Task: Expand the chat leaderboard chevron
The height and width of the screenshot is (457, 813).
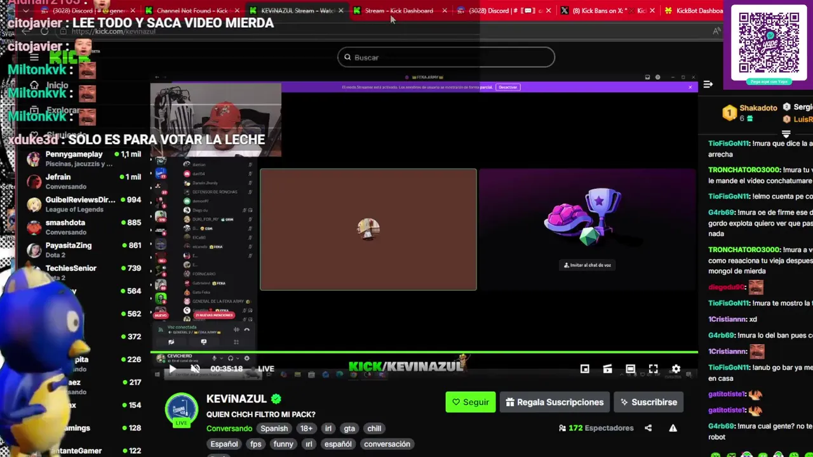Action: 786,134
